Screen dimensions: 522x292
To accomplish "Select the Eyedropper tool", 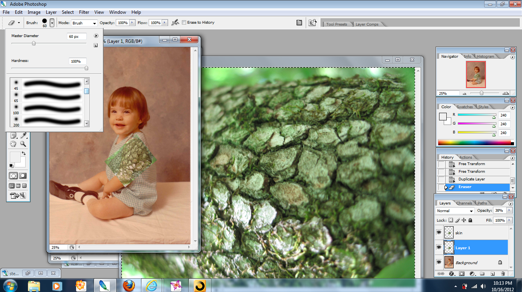I will [x=23, y=135].
